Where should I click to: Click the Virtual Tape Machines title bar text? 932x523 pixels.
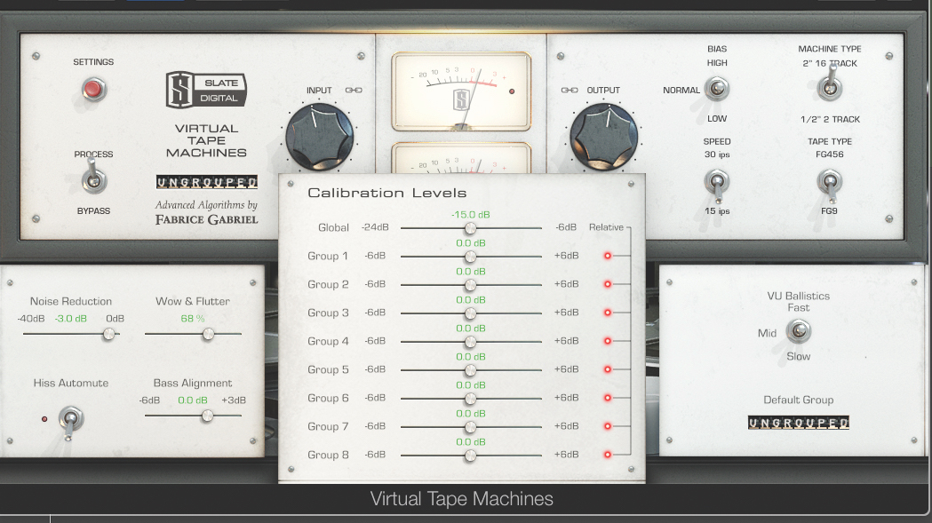pos(461,499)
